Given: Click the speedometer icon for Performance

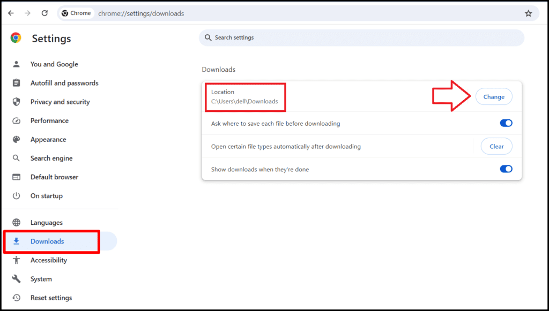Looking at the screenshot, I should coord(17,120).
